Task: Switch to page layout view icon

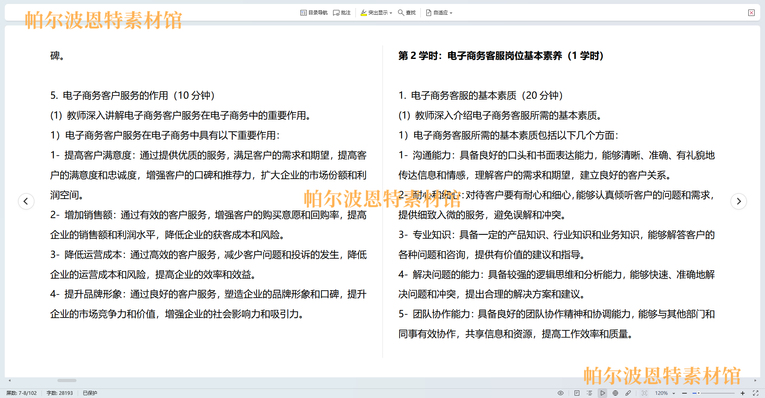Action: coord(577,393)
